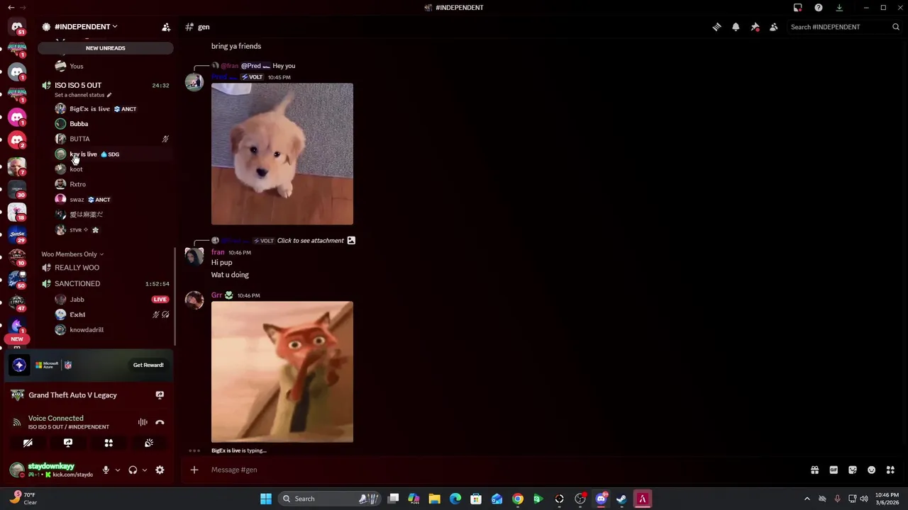This screenshot has height=510, width=908.
Task: Show hidden system tray icons chevron
Action: [807, 499]
